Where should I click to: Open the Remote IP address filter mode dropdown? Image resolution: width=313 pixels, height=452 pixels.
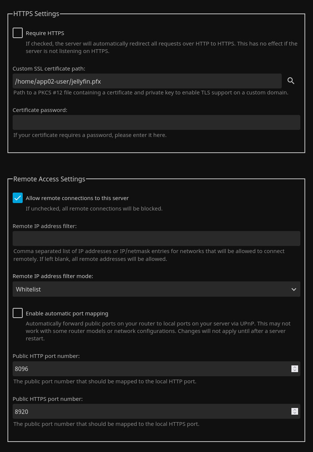[x=156, y=289]
